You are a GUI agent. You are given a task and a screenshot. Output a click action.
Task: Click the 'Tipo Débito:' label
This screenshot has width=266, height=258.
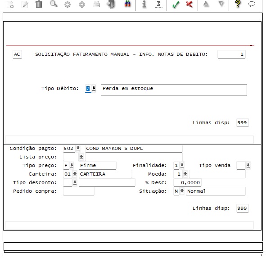pos(60,88)
